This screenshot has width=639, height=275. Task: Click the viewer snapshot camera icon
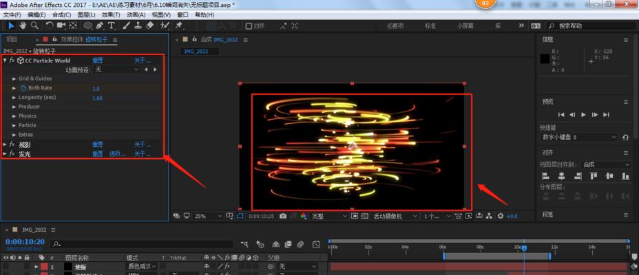283,216
